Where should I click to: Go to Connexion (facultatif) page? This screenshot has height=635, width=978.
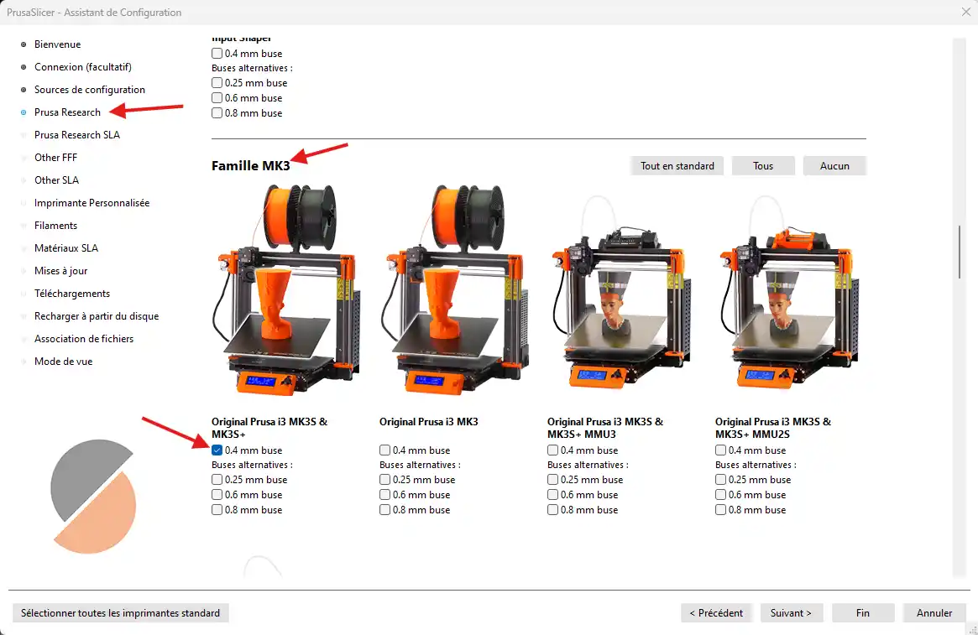point(83,66)
